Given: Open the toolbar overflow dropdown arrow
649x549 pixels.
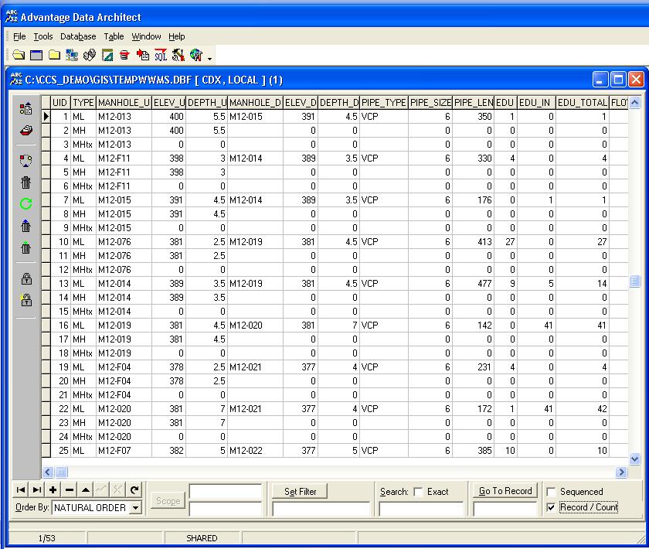Looking at the screenshot, I should pos(210,59).
